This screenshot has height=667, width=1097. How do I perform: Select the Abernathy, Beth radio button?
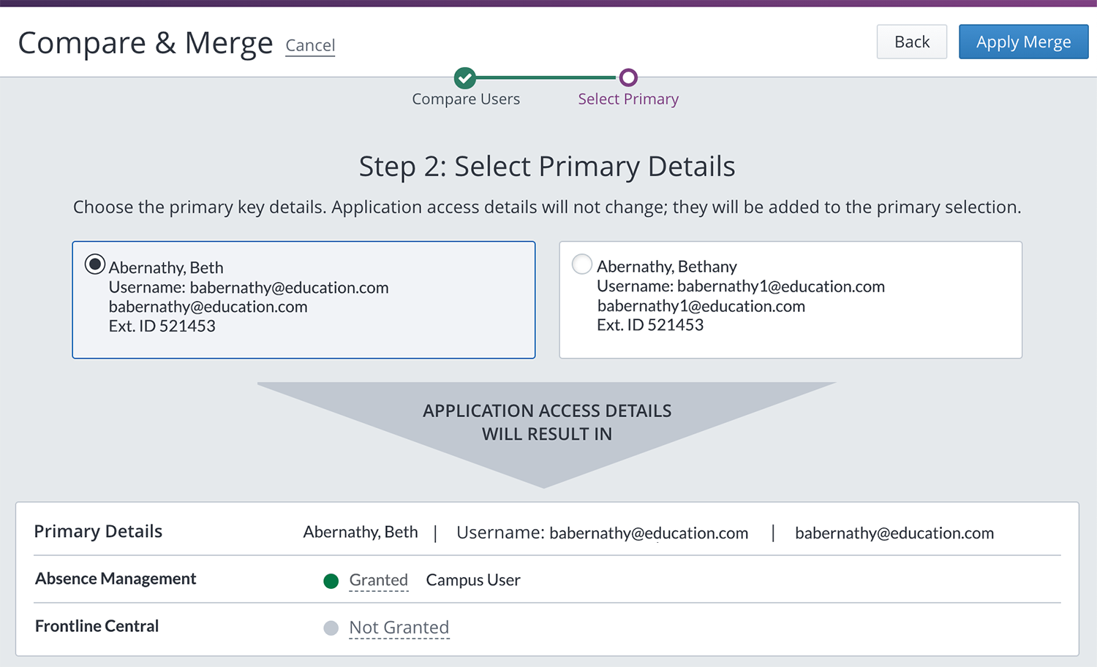click(x=95, y=264)
